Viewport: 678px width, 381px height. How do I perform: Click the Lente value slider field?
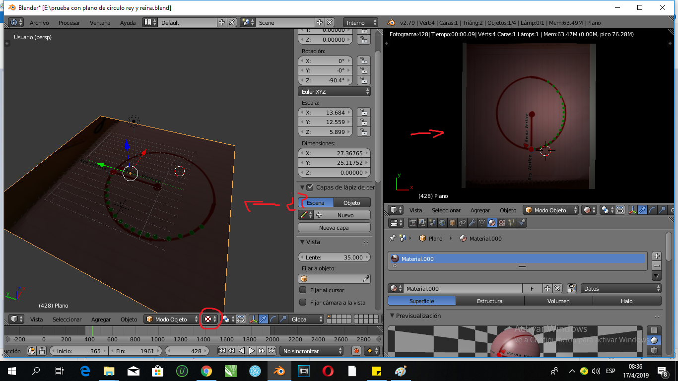(x=334, y=257)
